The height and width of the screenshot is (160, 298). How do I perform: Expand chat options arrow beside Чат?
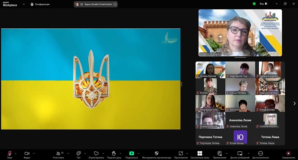coord(85,153)
